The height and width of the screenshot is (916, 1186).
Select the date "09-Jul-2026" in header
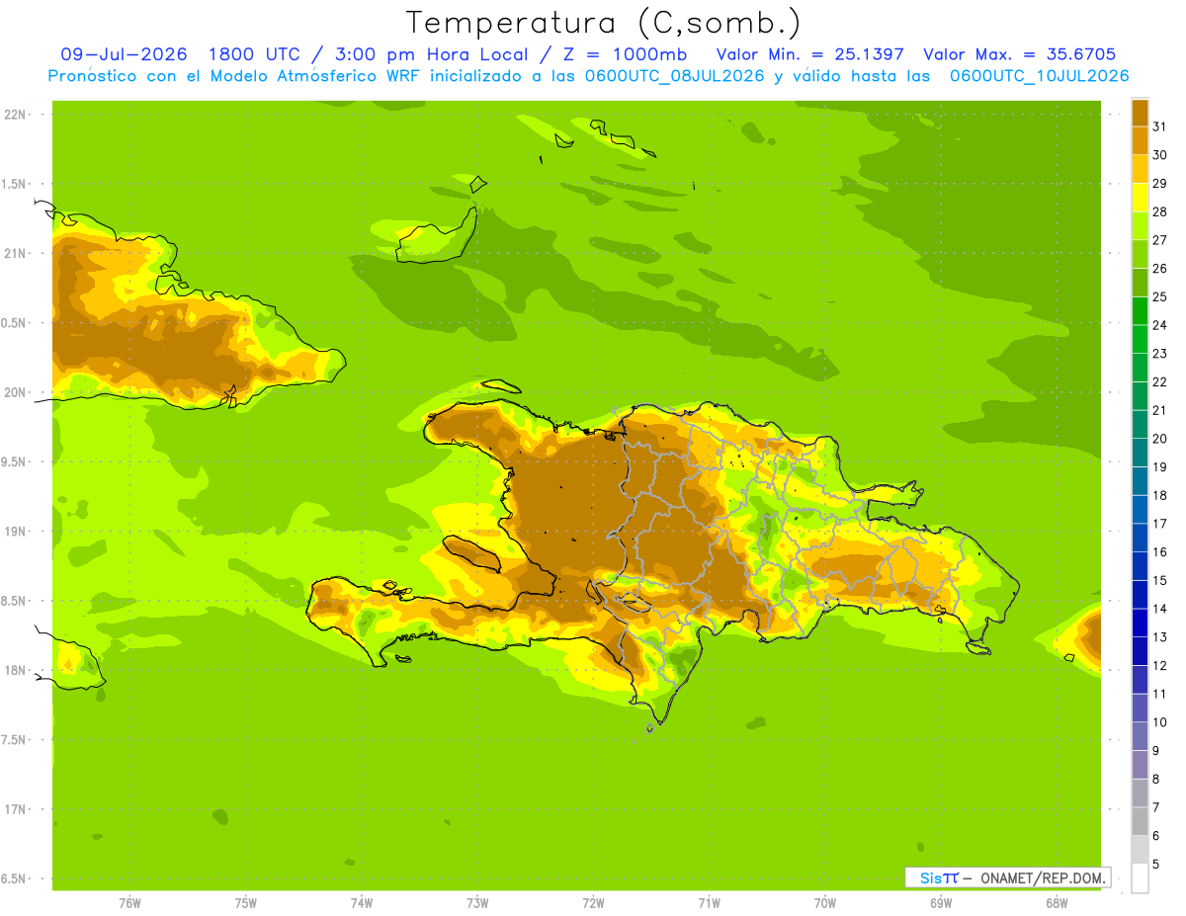(124, 54)
